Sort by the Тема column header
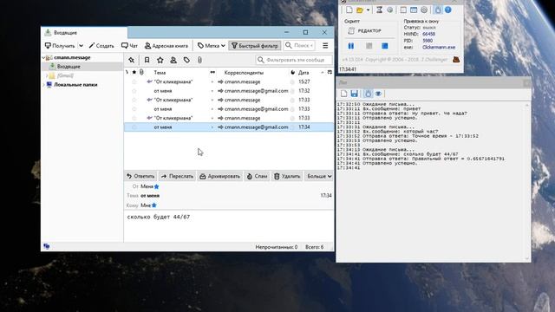555x312 pixels. tap(160, 73)
